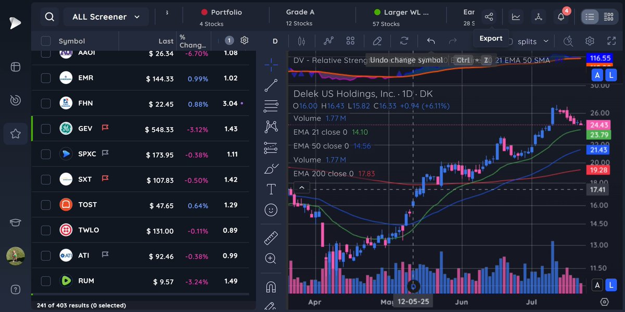Check the TWLO row checkbox
Screen dimensions: 625x312
pos(46,230)
